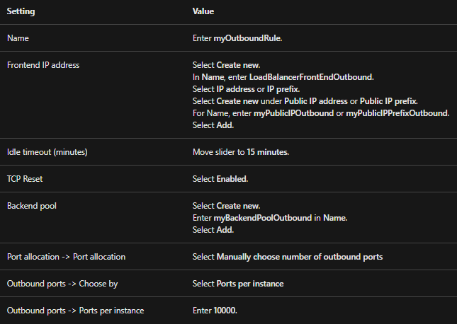Image resolution: width=457 pixels, height=324 pixels.
Task: Click myBackendPoolOutbound bold text
Action: (x=263, y=218)
